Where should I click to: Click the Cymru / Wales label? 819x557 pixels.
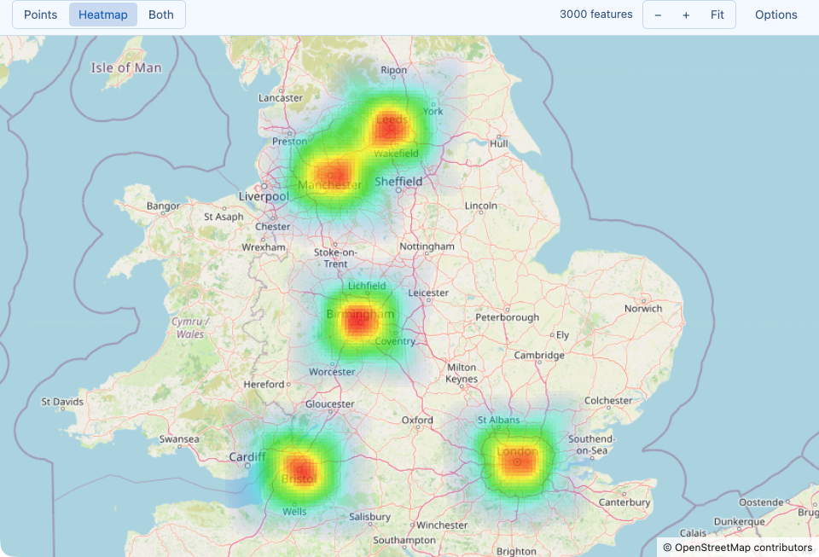tap(190, 328)
